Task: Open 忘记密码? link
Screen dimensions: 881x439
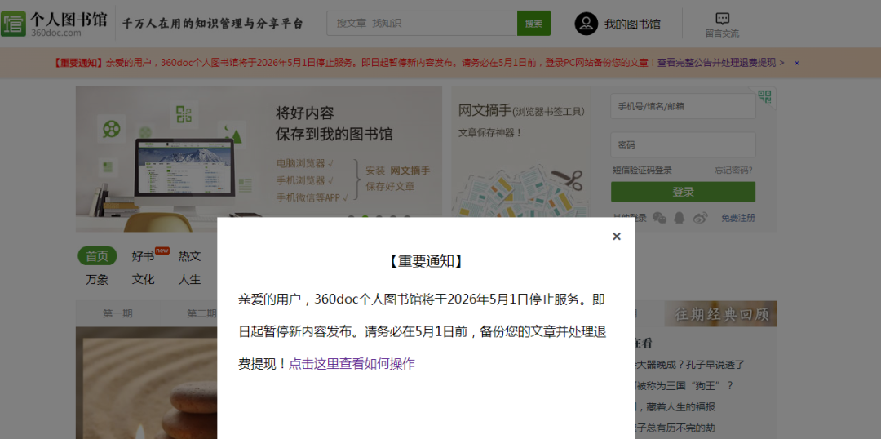Action: [733, 171]
